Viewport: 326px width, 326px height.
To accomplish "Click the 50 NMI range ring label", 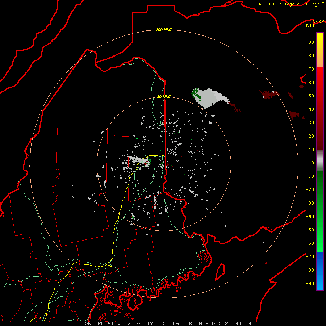I will pos(164,97).
